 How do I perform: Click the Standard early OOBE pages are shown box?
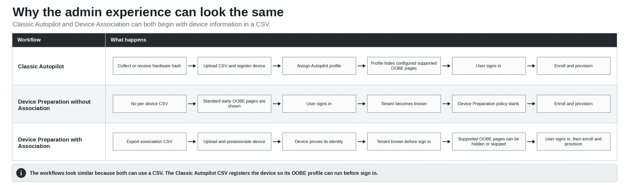(x=234, y=104)
